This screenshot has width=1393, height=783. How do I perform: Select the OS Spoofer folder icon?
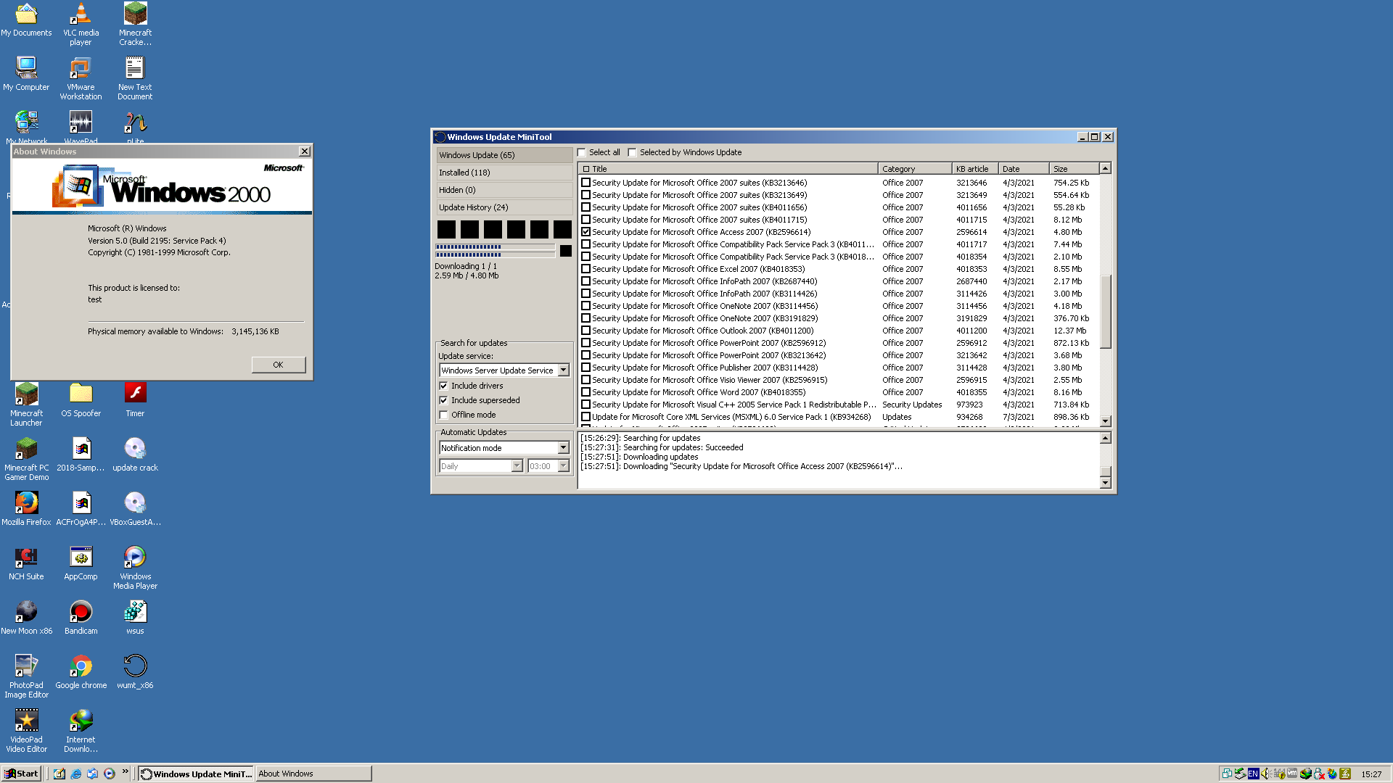pos(81,399)
